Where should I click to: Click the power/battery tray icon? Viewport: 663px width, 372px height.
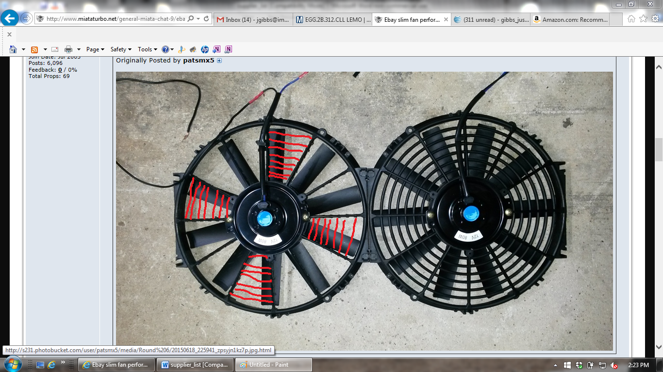click(591, 365)
